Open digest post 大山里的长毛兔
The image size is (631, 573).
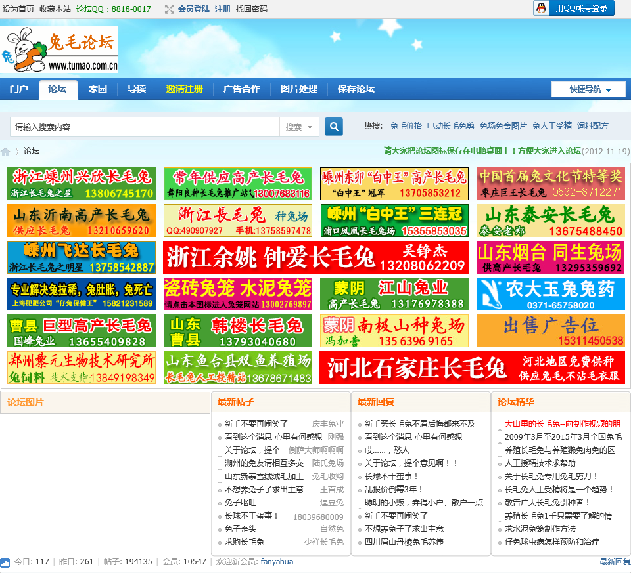562,424
